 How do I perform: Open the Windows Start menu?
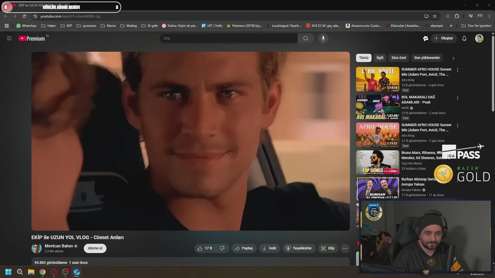[x=8, y=272]
